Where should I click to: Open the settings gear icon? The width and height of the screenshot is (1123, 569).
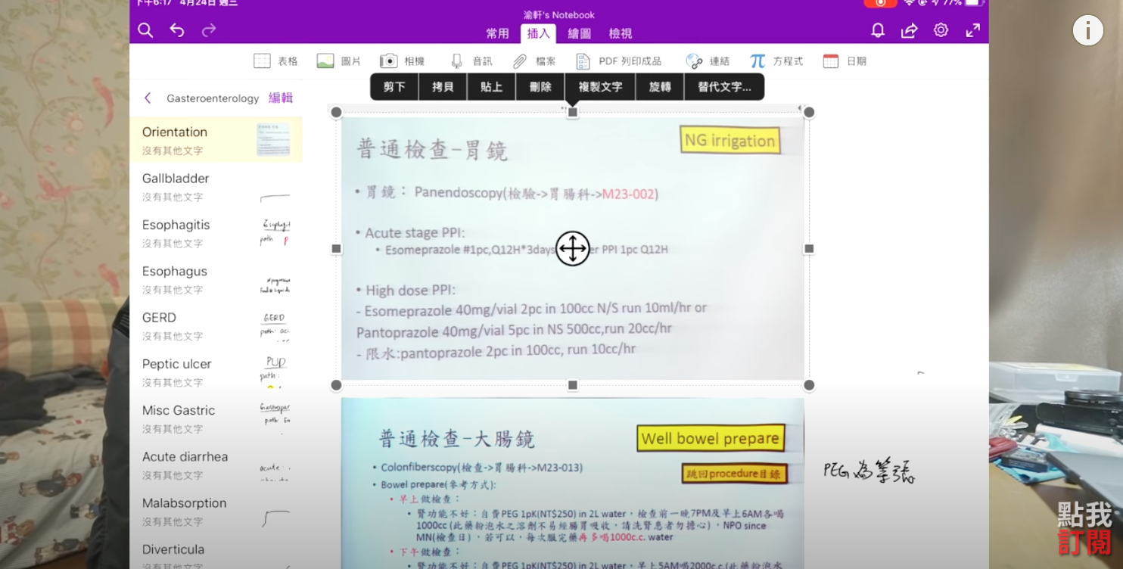coord(941,30)
